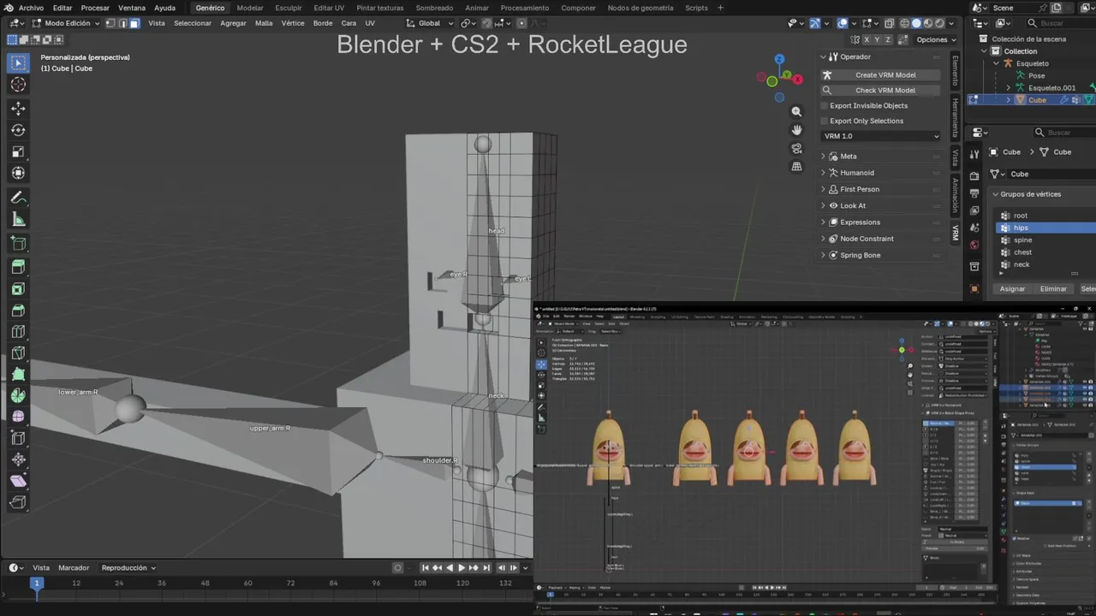
Task: Open the Global orientation dropdown
Action: pos(429,23)
